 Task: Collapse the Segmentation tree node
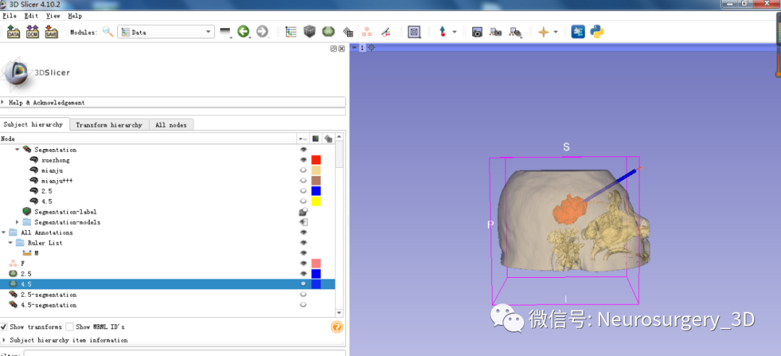point(17,150)
